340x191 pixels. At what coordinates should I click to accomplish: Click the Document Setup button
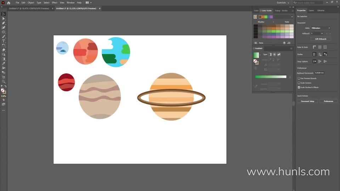click(x=307, y=101)
